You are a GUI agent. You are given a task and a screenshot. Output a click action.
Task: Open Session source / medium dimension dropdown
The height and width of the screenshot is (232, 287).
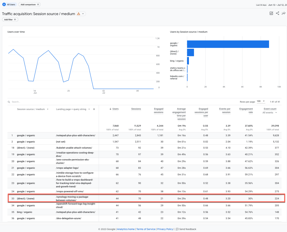pyautogui.click(x=33, y=109)
